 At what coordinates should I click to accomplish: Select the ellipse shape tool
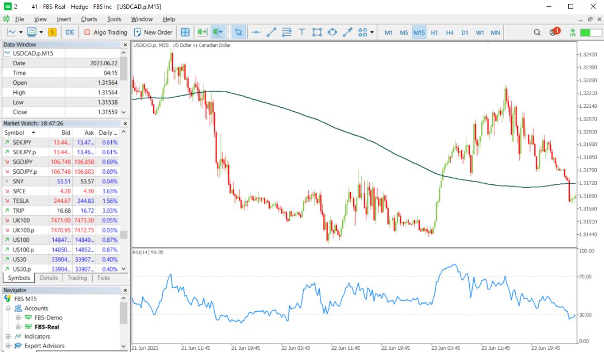pyautogui.click(x=332, y=32)
